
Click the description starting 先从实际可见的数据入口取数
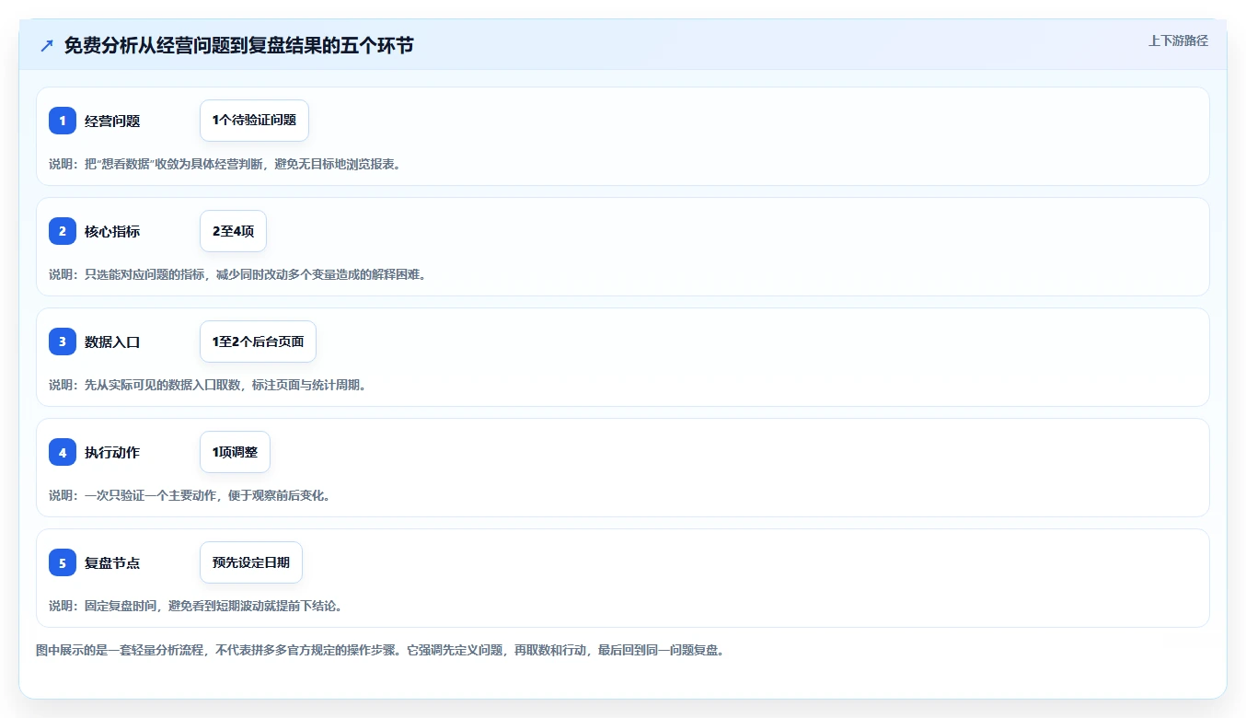click(x=208, y=385)
